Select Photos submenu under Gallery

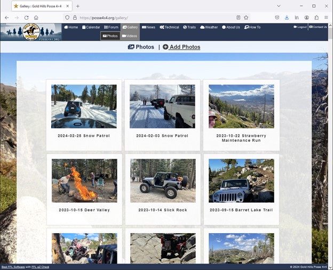pyautogui.click(x=110, y=36)
